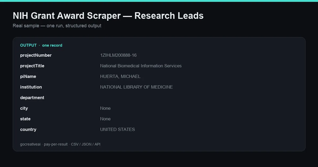318x167 pixels.
Task: Click the NIH Grant Award Scraper heading
Action: click(108, 16)
